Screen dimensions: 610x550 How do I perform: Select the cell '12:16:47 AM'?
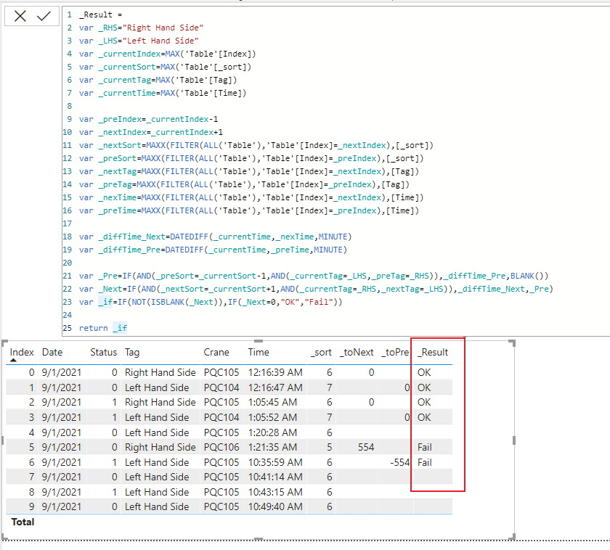(275, 387)
